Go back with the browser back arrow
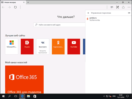This screenshot has height=99, width=132. pyautogui.click(x=3, y=7)
